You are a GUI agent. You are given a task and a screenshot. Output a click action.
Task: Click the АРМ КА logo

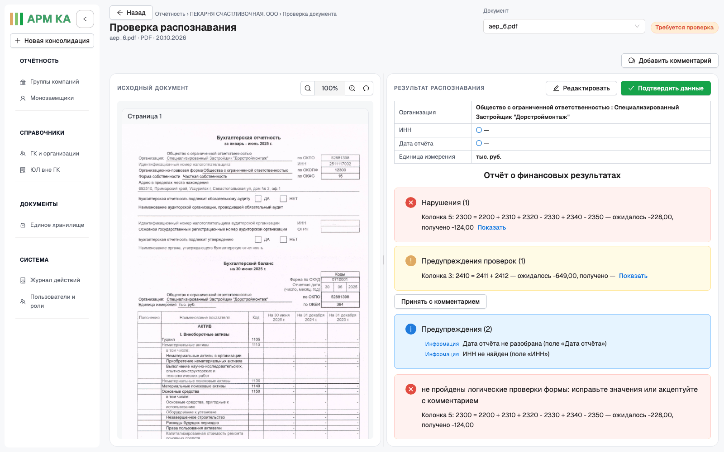click(x=41, y=19)
